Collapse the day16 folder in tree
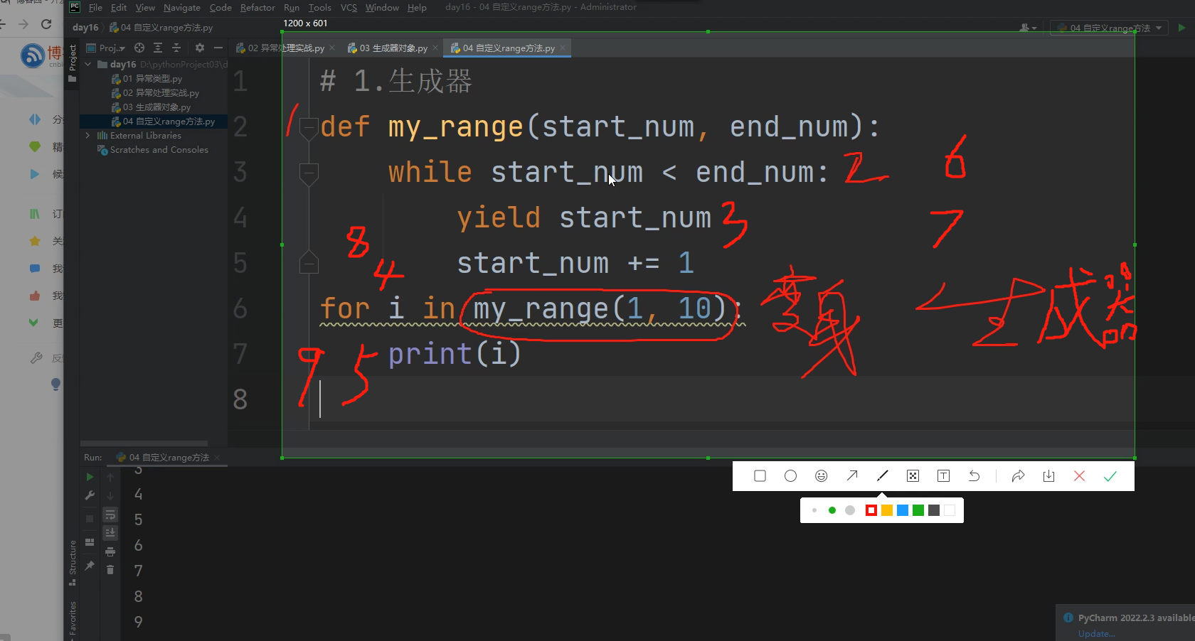Image resolution: width=1195 pixels, height=641 pixels. click(x=88, y=64)
